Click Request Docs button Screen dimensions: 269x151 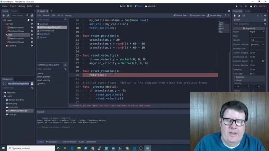[197, 16]
